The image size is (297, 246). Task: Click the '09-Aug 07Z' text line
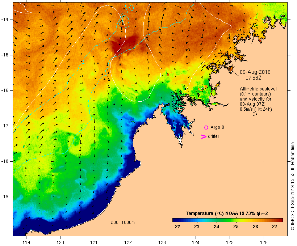click(x=252, y=104)
